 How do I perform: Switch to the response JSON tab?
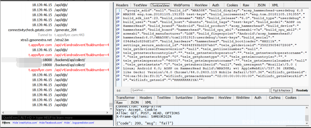[x=135, y=103]
